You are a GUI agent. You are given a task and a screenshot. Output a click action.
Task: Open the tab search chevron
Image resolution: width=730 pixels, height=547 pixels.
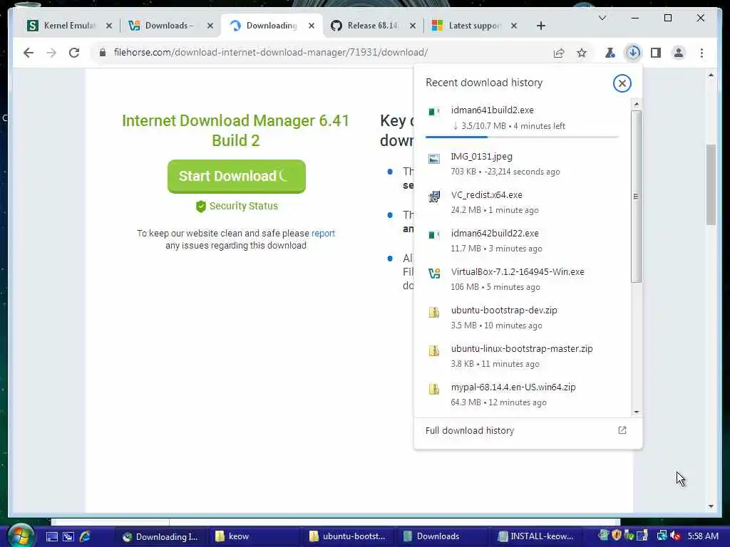click(x=602, y=18)
